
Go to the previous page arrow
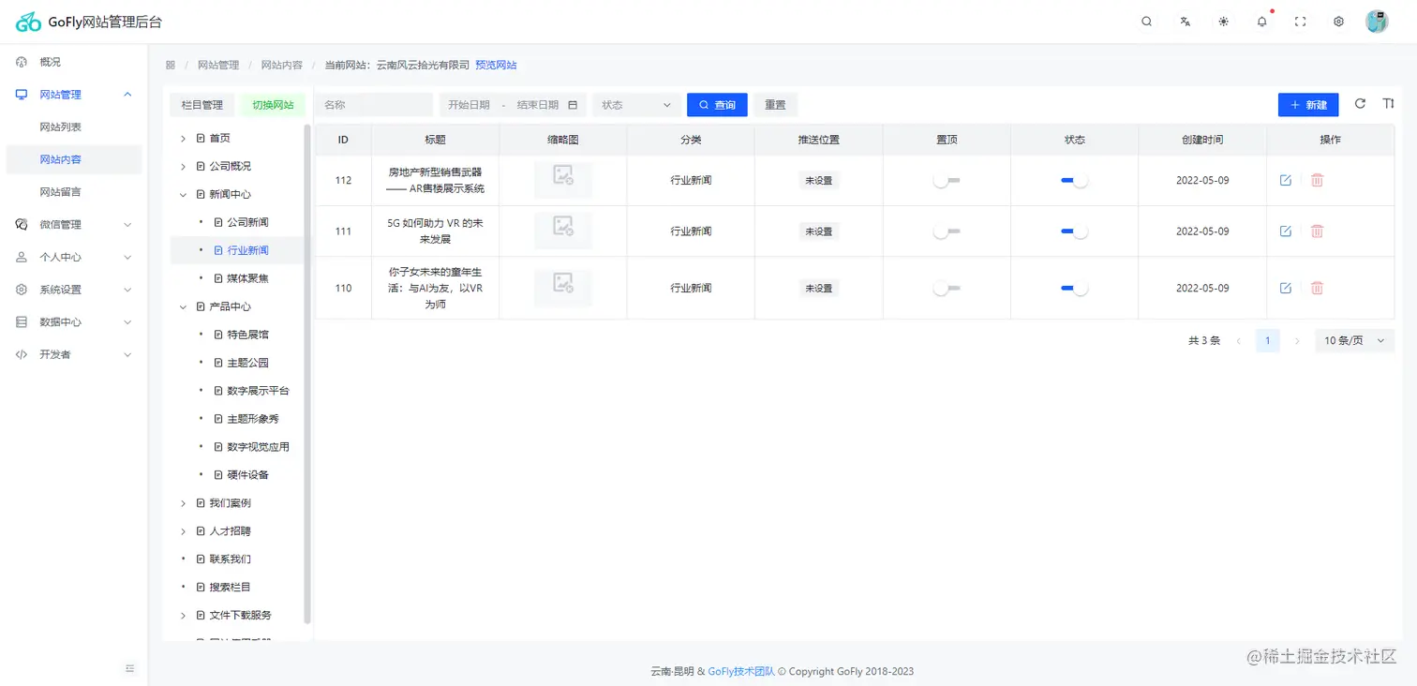(x=1239, y=341)
